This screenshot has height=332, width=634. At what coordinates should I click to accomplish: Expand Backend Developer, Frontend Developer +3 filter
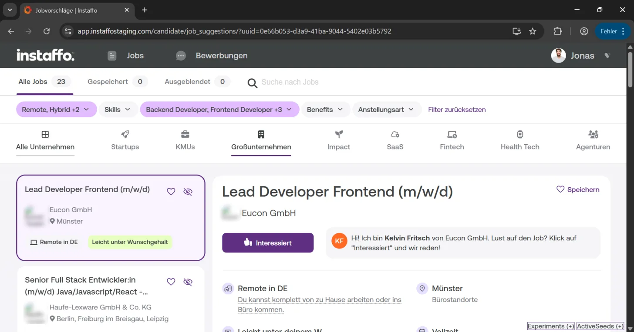pyautogui.click(x=219, y=110)
